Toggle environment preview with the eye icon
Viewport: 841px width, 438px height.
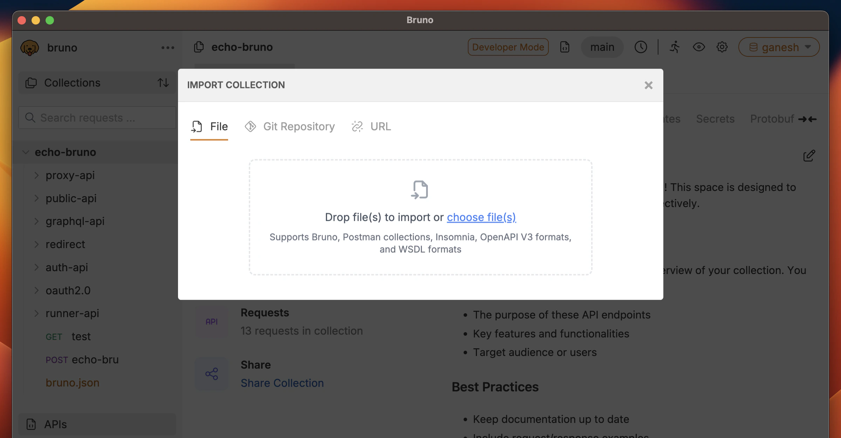click(699, 47)
